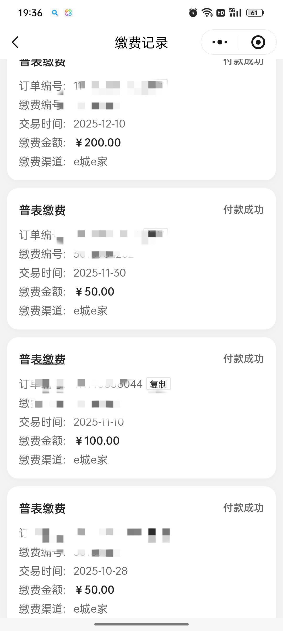Tap the colorful app icon in status bar
The image size is (283, 631).
(x=68, y=13)
